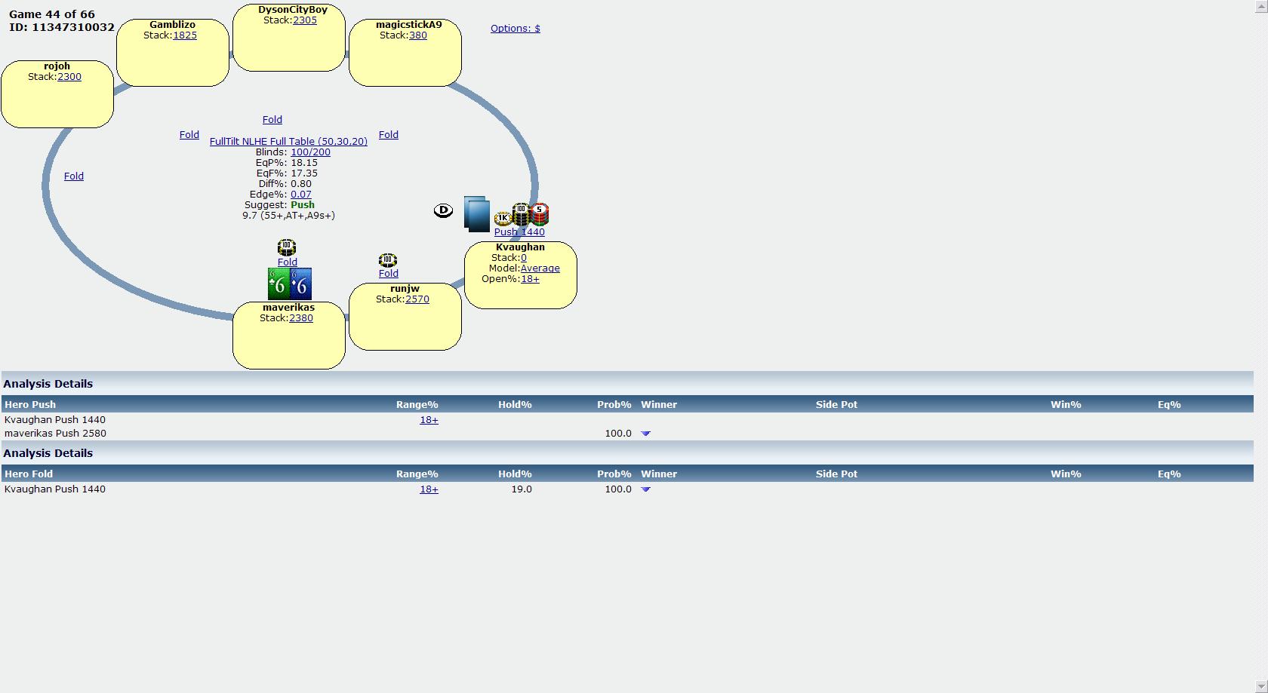Select the Edge% 0.07 value link
Image resolution: width=1268 pixels, height=693 pixels.
coord(300,195)
